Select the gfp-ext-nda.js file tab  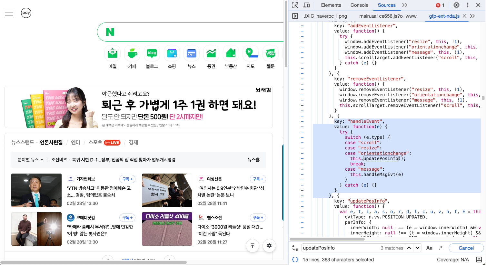pyautogui.click(x=444, y=16)
